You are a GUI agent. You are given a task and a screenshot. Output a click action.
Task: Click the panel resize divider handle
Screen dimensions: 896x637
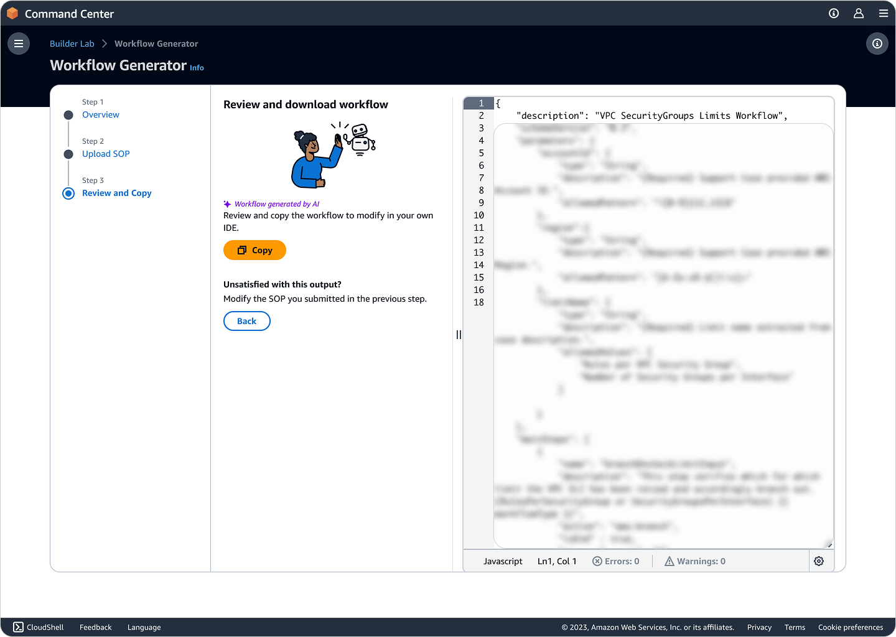click(459, 335)
